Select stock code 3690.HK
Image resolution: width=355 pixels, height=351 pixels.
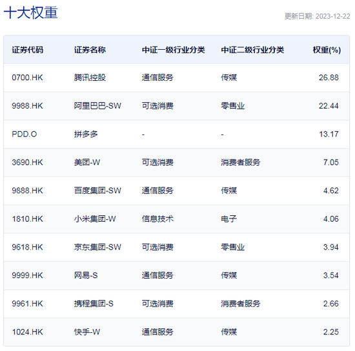tap(27, 162)
